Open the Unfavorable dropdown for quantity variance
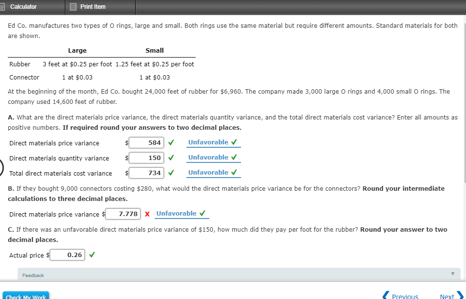Viewport: 466px width, 299px height. click(209, 157)
